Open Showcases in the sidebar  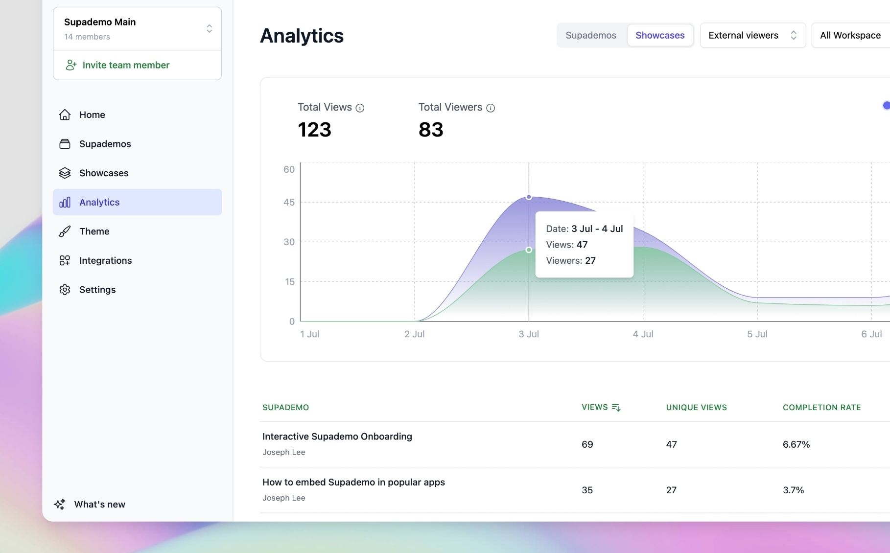point(137,173)
